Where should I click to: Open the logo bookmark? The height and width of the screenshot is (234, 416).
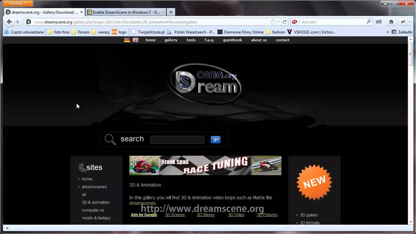(119, 32)
